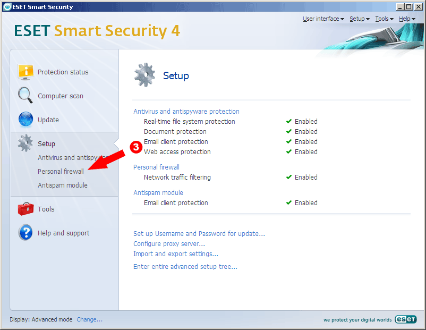Click Email client protection under Antivirus section

click(176, 142)
